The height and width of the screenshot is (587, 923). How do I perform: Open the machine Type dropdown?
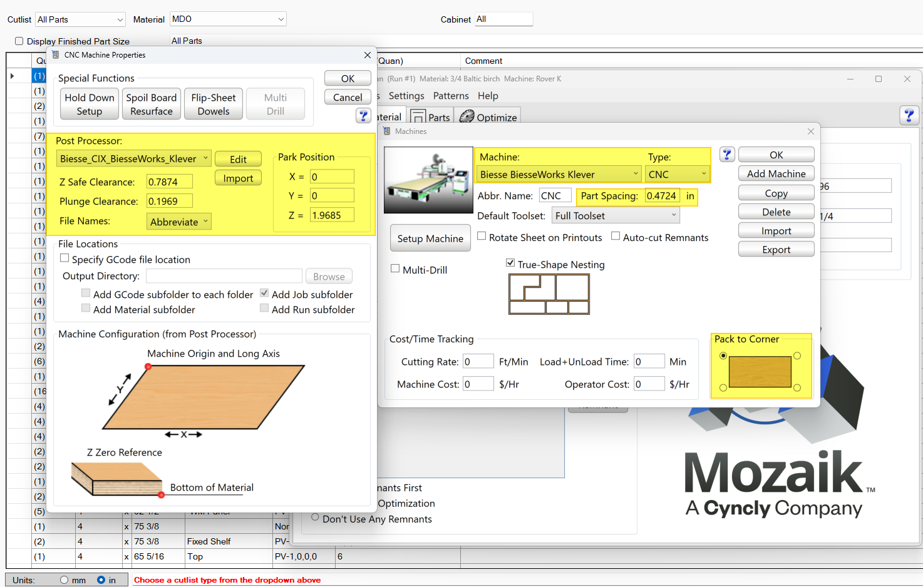(678, 174)
